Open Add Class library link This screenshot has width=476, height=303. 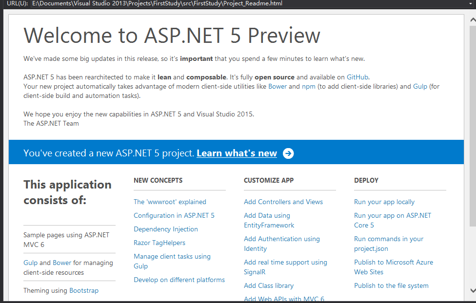pyautogui.click(x=269, y=286)
